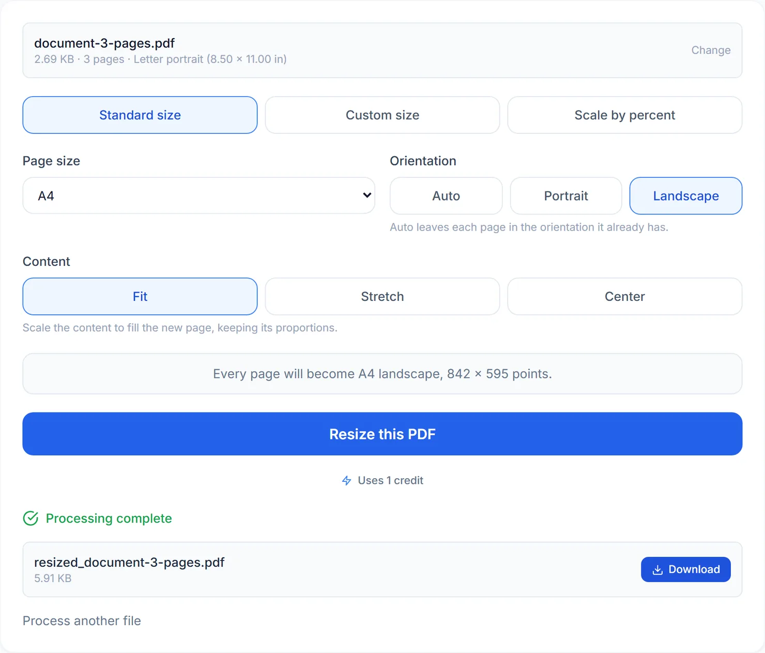Select the Fit content option
The height and width of the screenshot is (653, 765).
click(x=140, y=296)
